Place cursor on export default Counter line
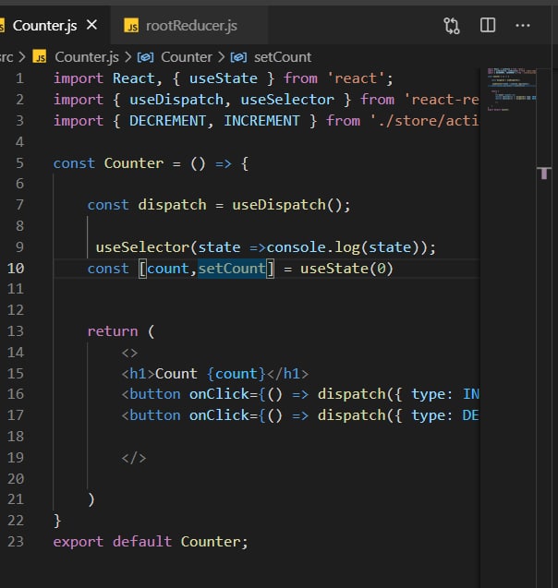558x588 pixels. pyautogui.click(x=151, y=542)
